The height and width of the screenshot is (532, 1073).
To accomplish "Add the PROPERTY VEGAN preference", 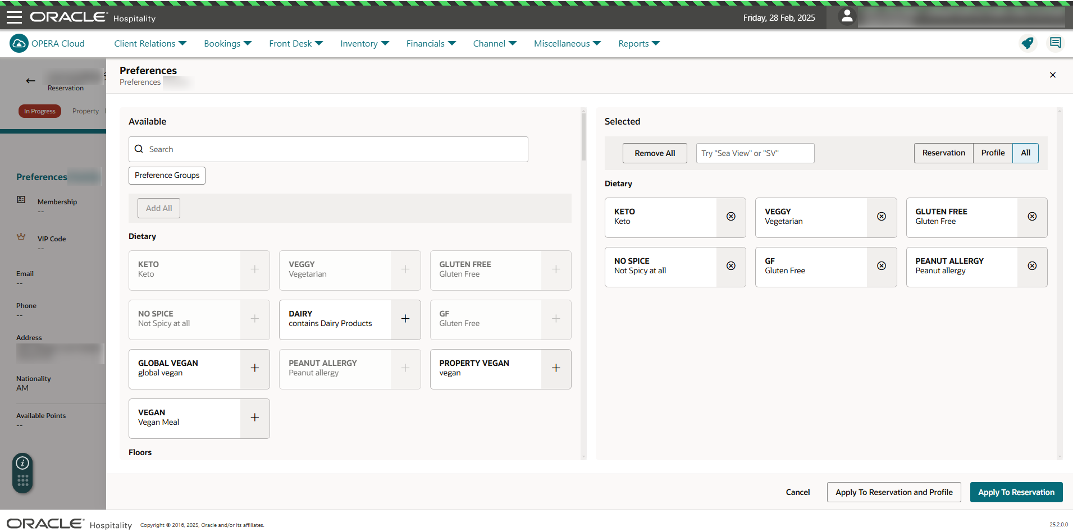I will coord(556,368).
